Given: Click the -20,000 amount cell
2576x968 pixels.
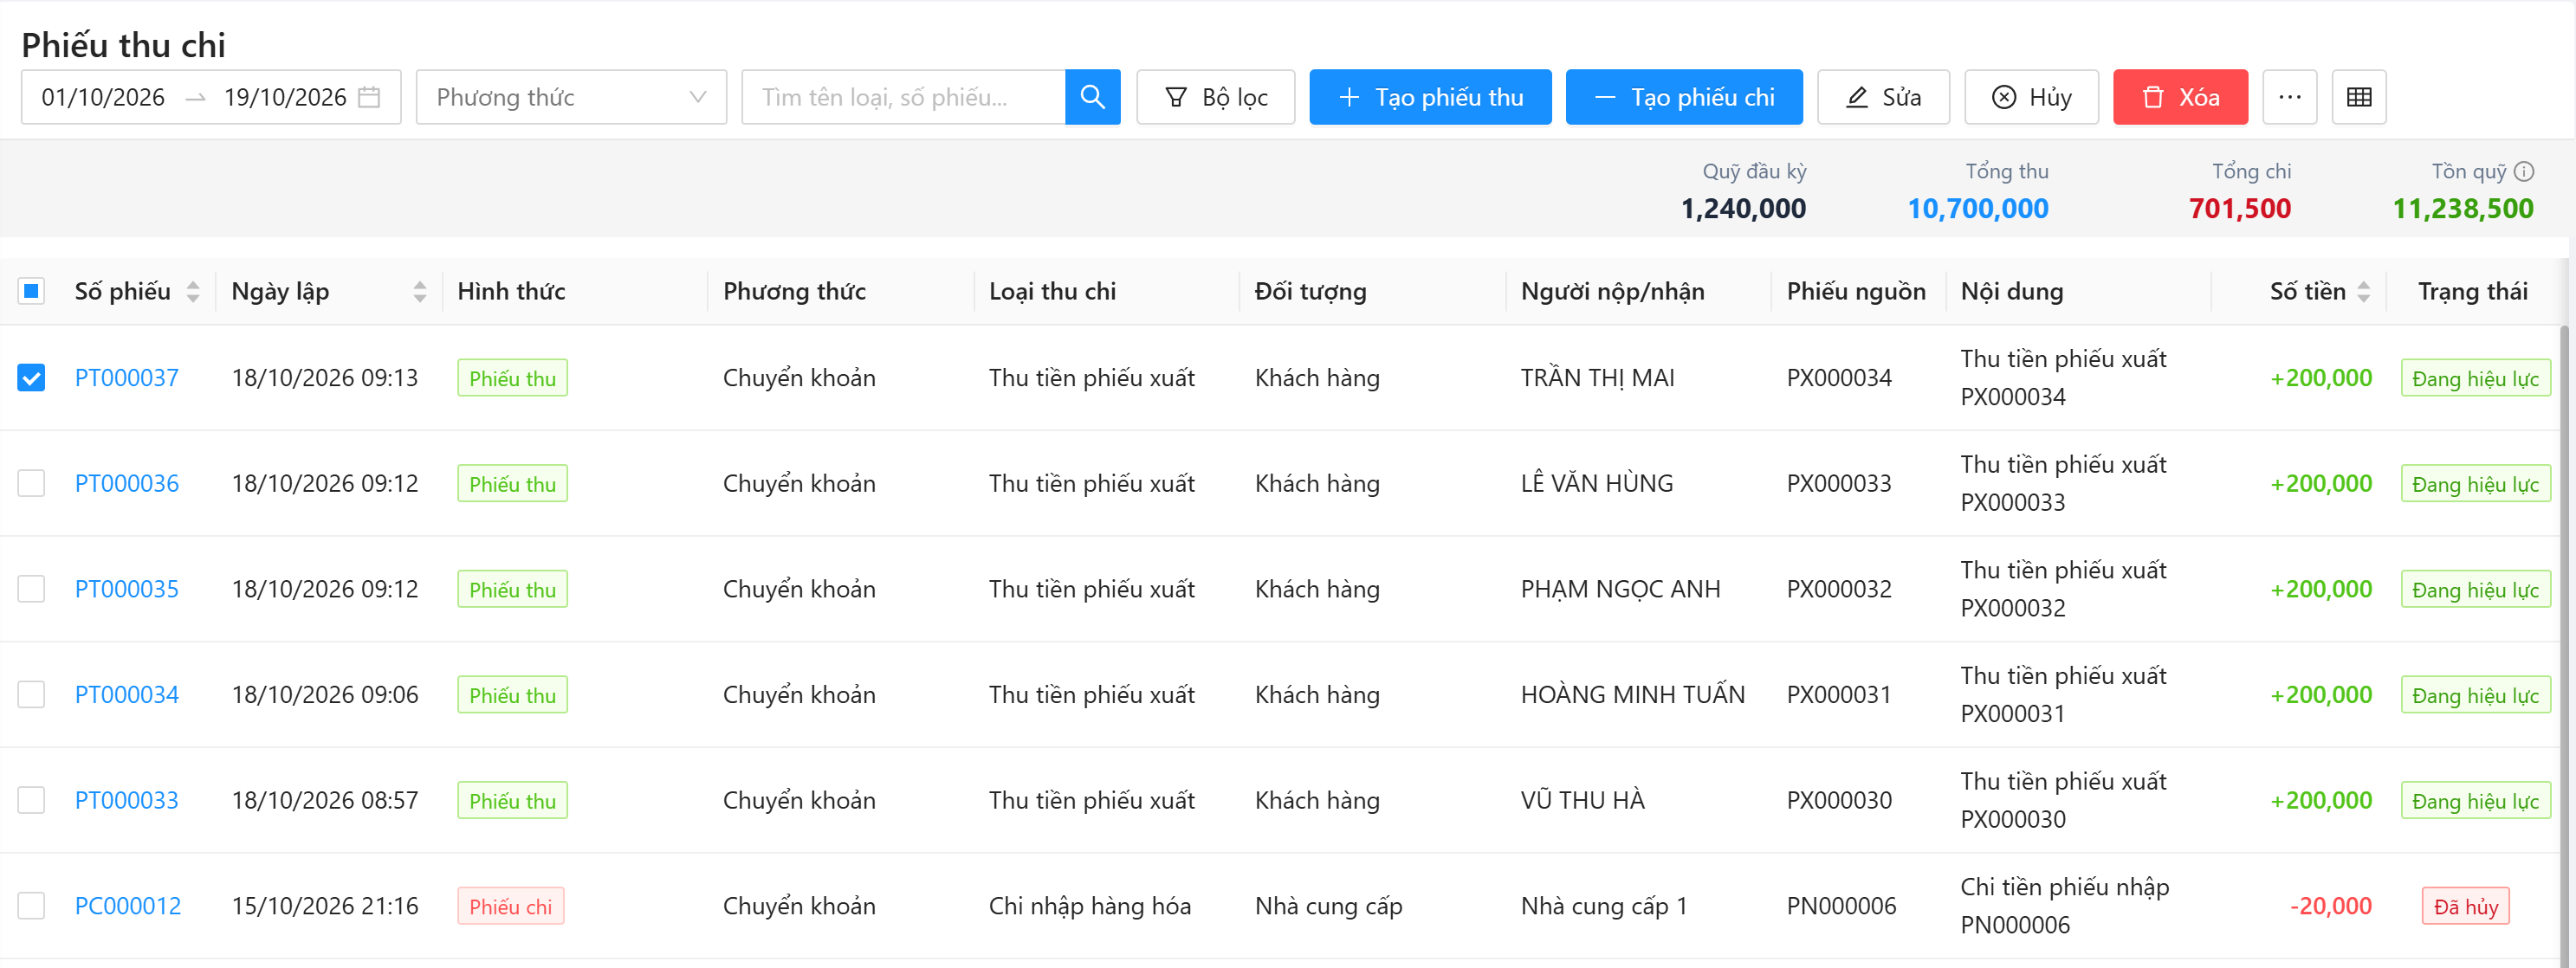Looking at the screenshot, I should click(x=2330, y=906).
